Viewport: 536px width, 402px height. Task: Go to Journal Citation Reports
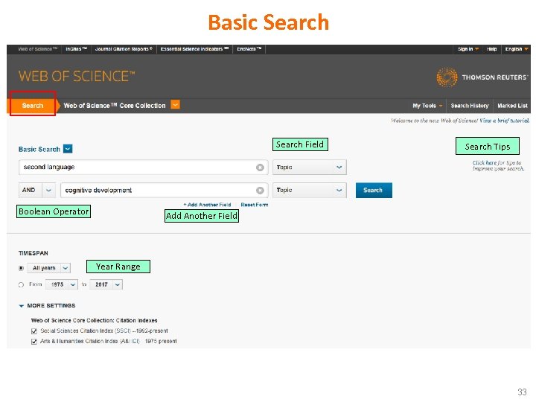(124, 49)
